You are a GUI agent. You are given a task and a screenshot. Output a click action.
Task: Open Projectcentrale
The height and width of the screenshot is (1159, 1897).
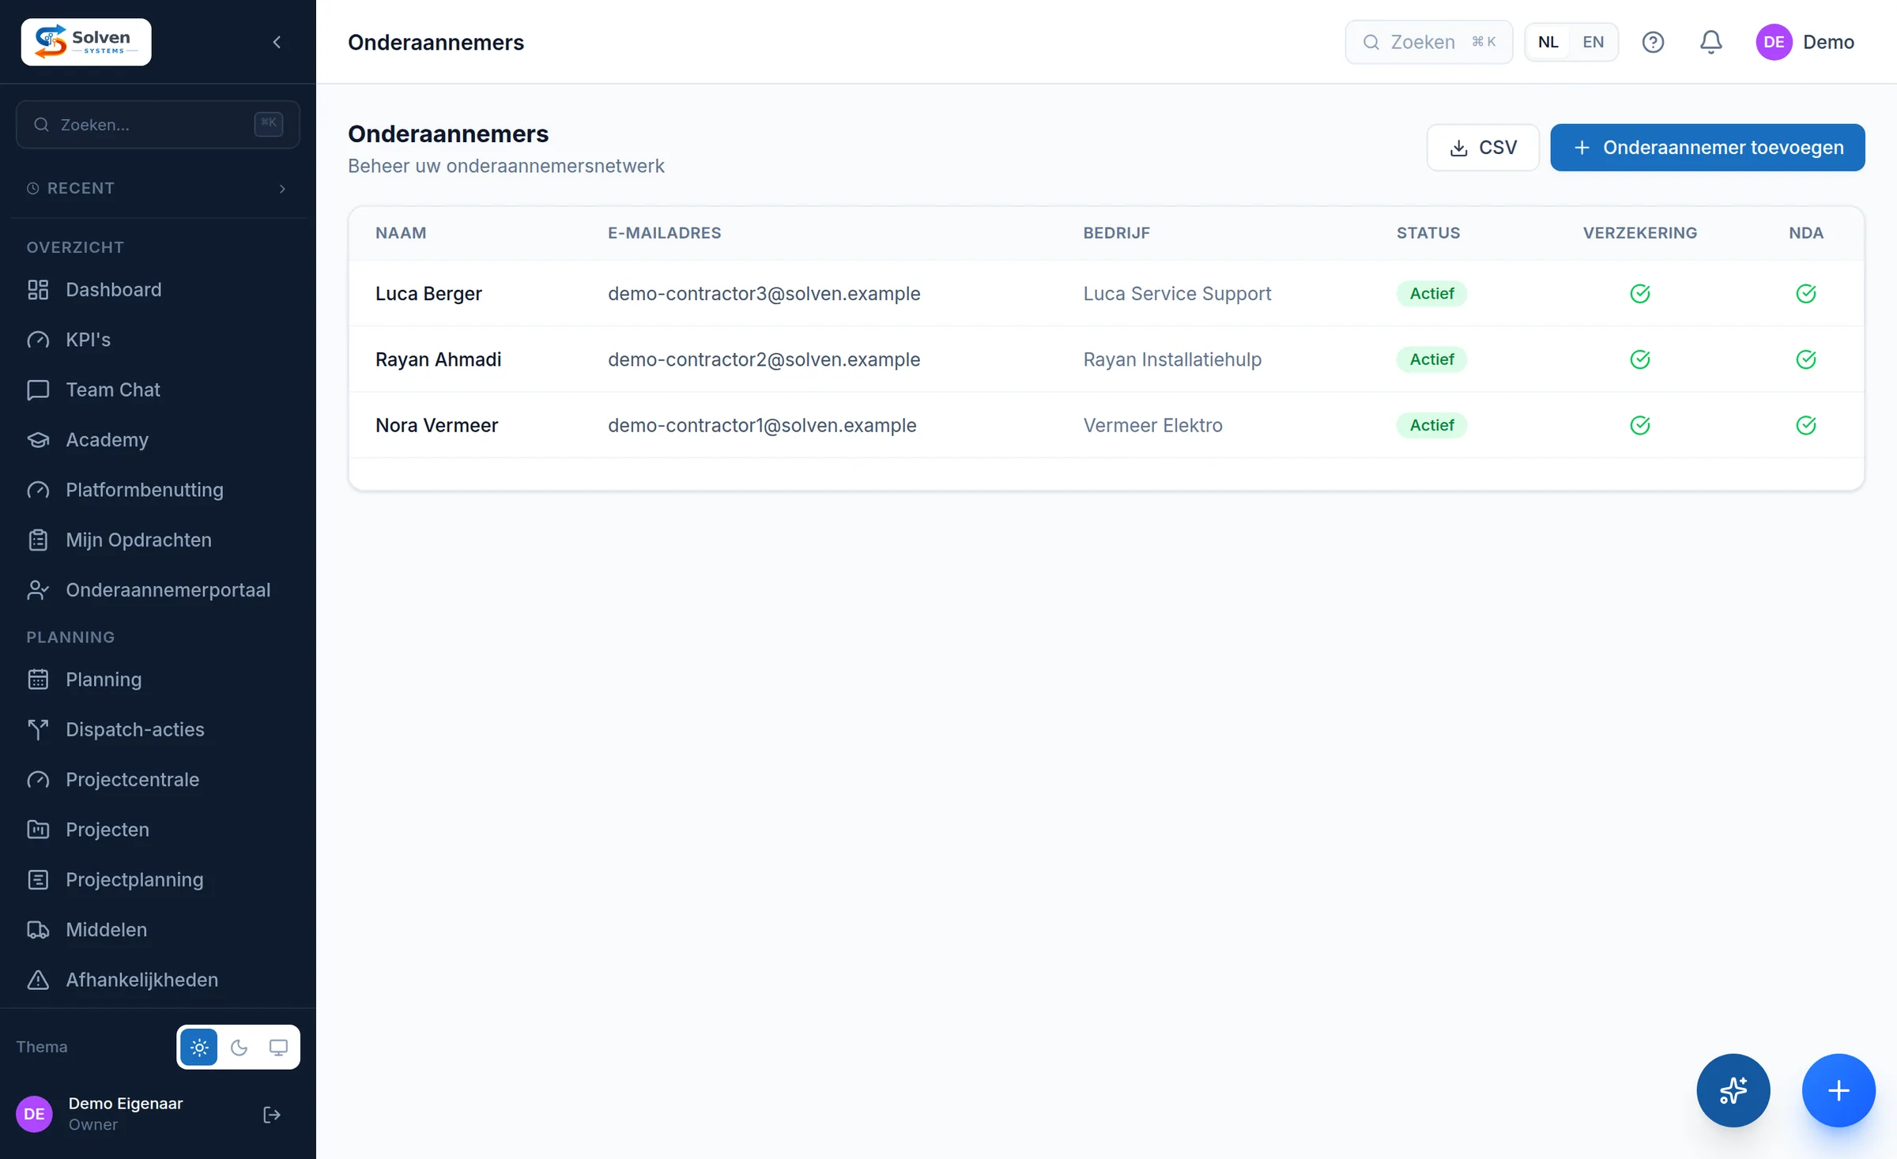pyautogui.click(x=158, y=780)
